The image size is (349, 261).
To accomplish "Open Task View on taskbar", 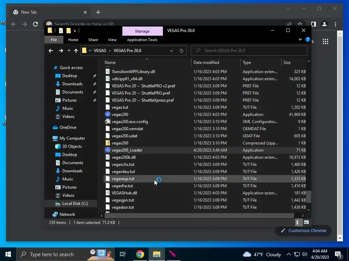I will tap(123, 254).
